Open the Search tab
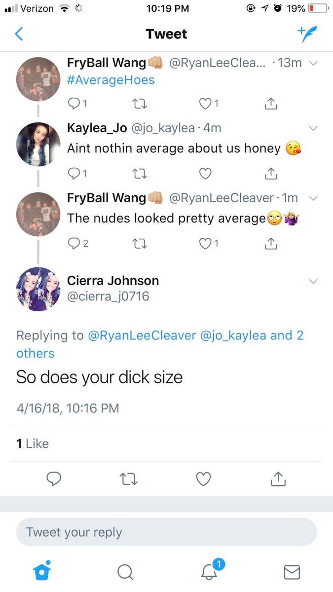This screenshot has height=592, width=333. [125, 572]
